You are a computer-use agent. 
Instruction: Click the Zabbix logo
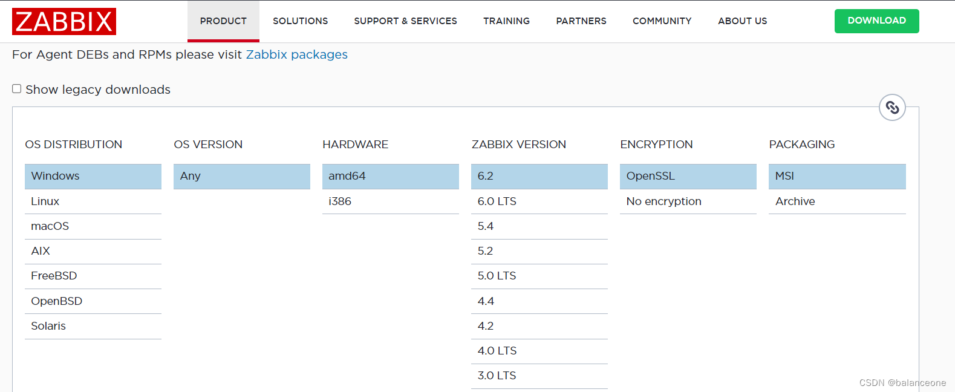tap(64, 21)
